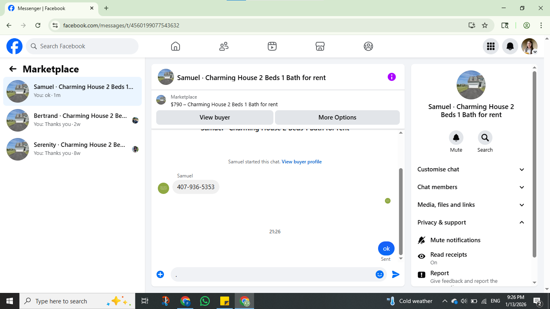Open Cold weather taskbar widget
Viewport: 550px width, 309px height.
[x=409, y=301]
